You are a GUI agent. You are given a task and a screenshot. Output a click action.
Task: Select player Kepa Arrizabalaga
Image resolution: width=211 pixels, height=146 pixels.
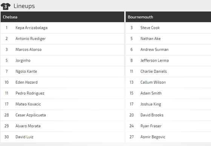click(x=31, y=28)
